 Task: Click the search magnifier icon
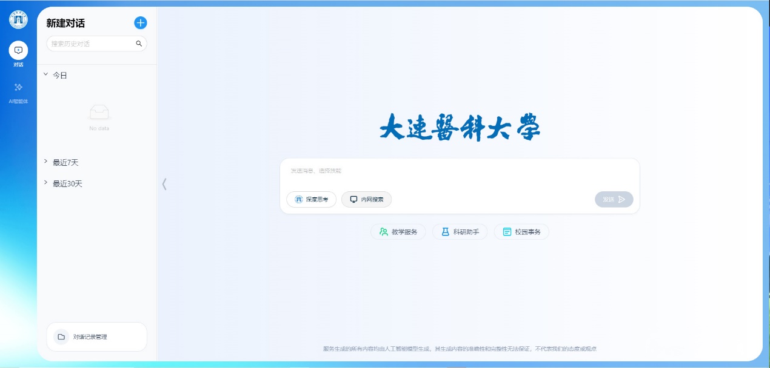139,44
